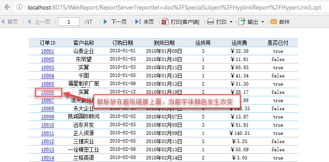This screenshot has width=329, height=162.
Task: Click arrival date 2010年01月08日
Action: coord(164,51)
